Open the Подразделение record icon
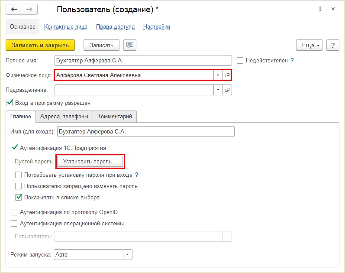345x273 pixels. 227,90
